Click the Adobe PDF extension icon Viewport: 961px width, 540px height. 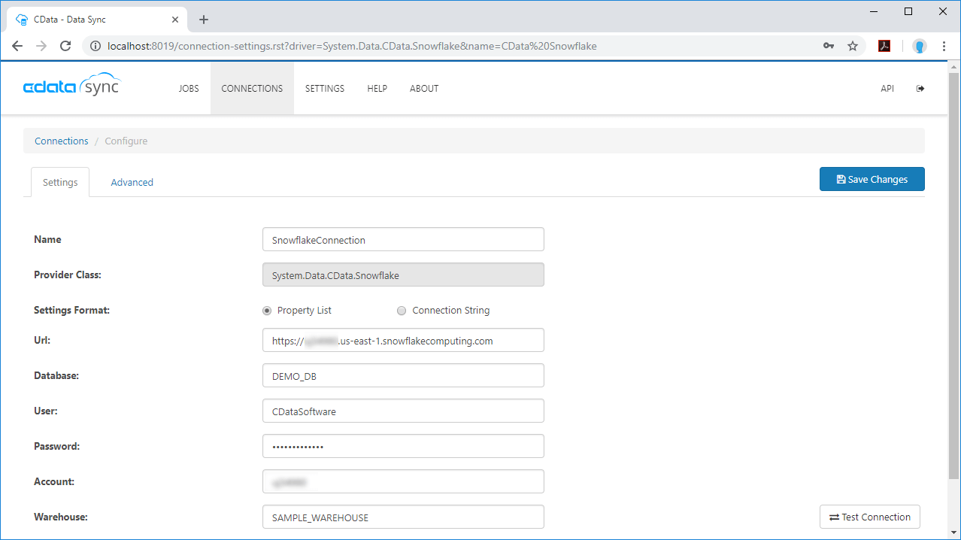pos(884,46)
